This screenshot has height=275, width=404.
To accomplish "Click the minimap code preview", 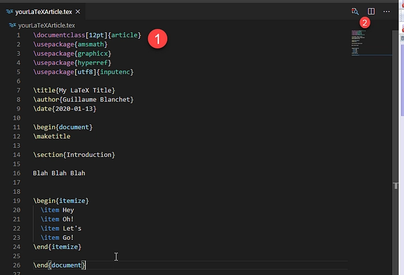I will 358,43.
